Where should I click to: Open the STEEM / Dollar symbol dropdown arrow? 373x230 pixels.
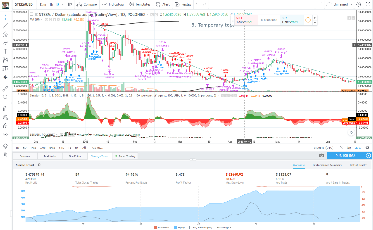(147, 15)
